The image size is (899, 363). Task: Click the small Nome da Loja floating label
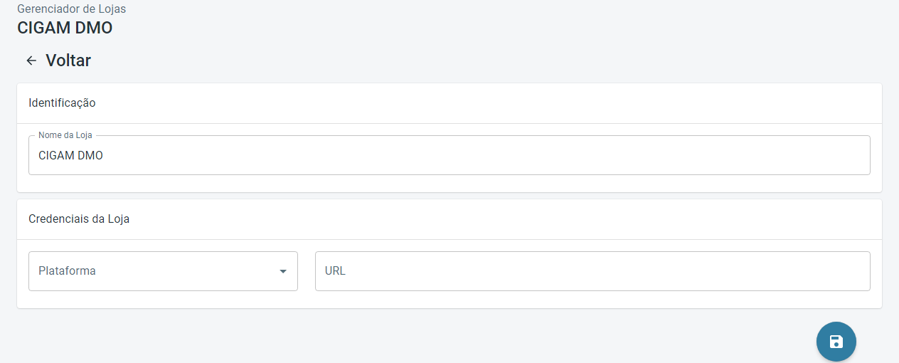[65, 135]
